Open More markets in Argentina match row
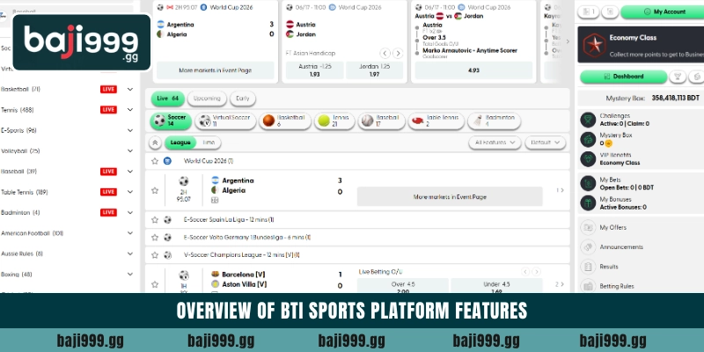 pos(450,196)
